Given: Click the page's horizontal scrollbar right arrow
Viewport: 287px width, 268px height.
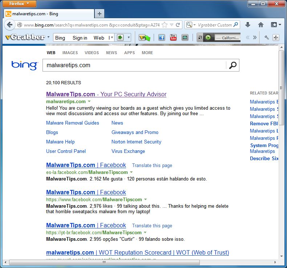Looking at the screenshot, I should point(275,262).
